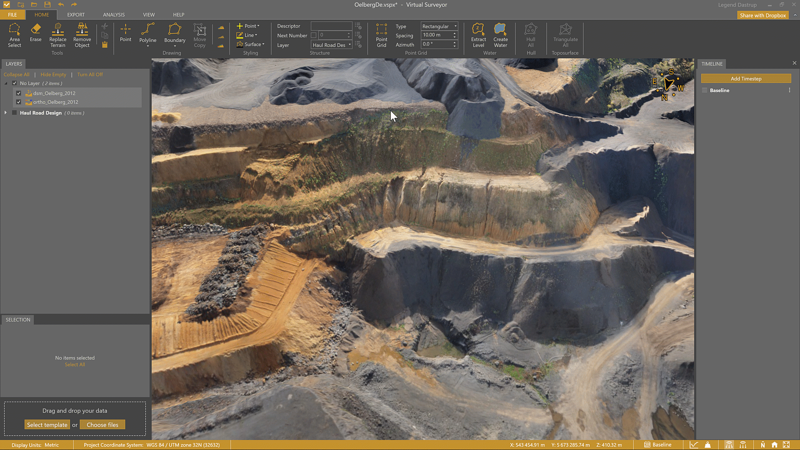800x450 pixels.
Task: Choose the Remove Object tool
Action: pos(82,35)
